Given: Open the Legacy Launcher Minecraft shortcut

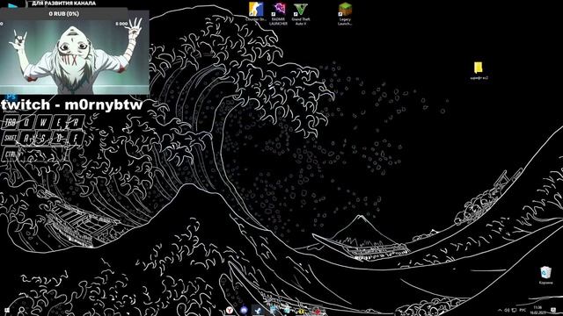Looking at the screenshot, I should coord(345,14).
